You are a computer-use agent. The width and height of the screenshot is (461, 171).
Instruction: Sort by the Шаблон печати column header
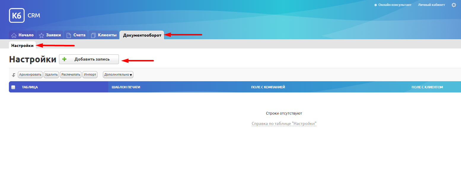coord(126,87)
